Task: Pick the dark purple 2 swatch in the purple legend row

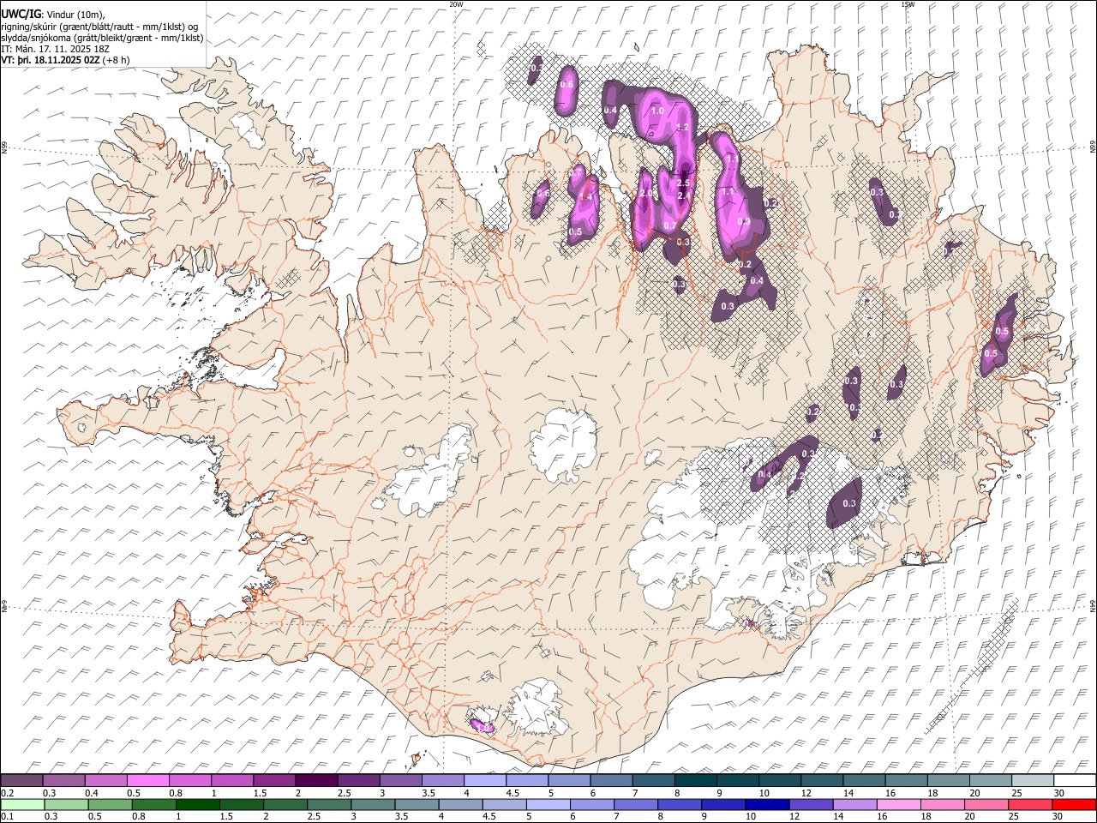Action: [x=315, y=780]
